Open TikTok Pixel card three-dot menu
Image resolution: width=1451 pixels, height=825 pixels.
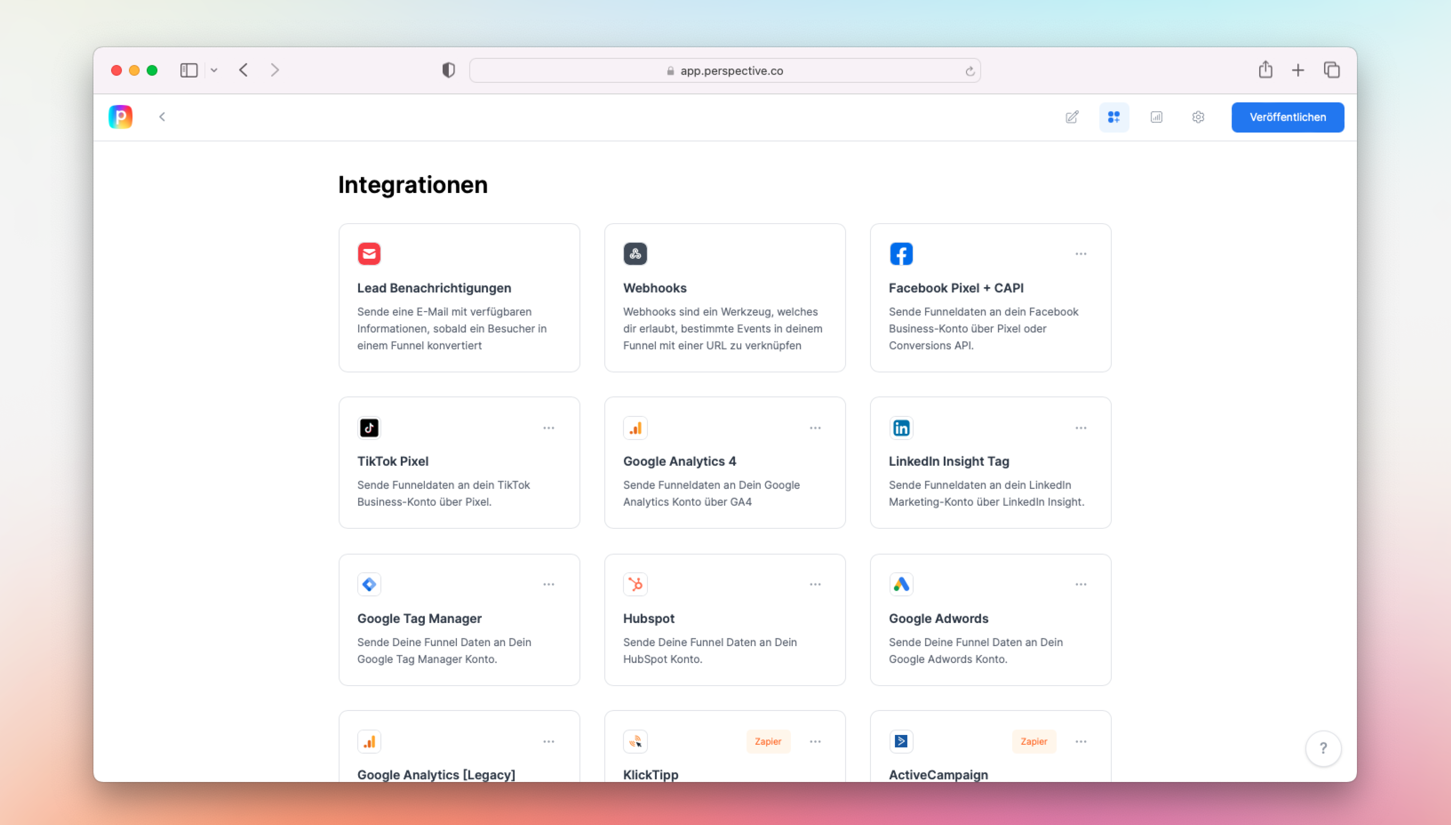click(x=548, y=428)
